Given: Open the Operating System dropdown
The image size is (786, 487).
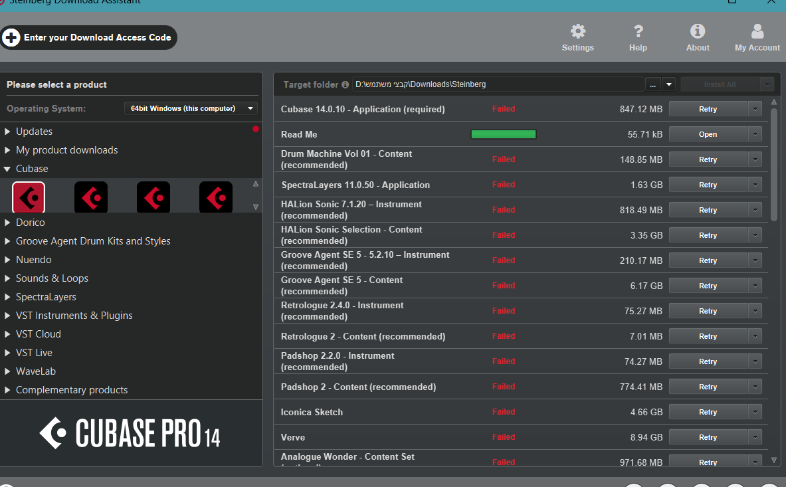Looking at the screenshot, I should (191, 108).
